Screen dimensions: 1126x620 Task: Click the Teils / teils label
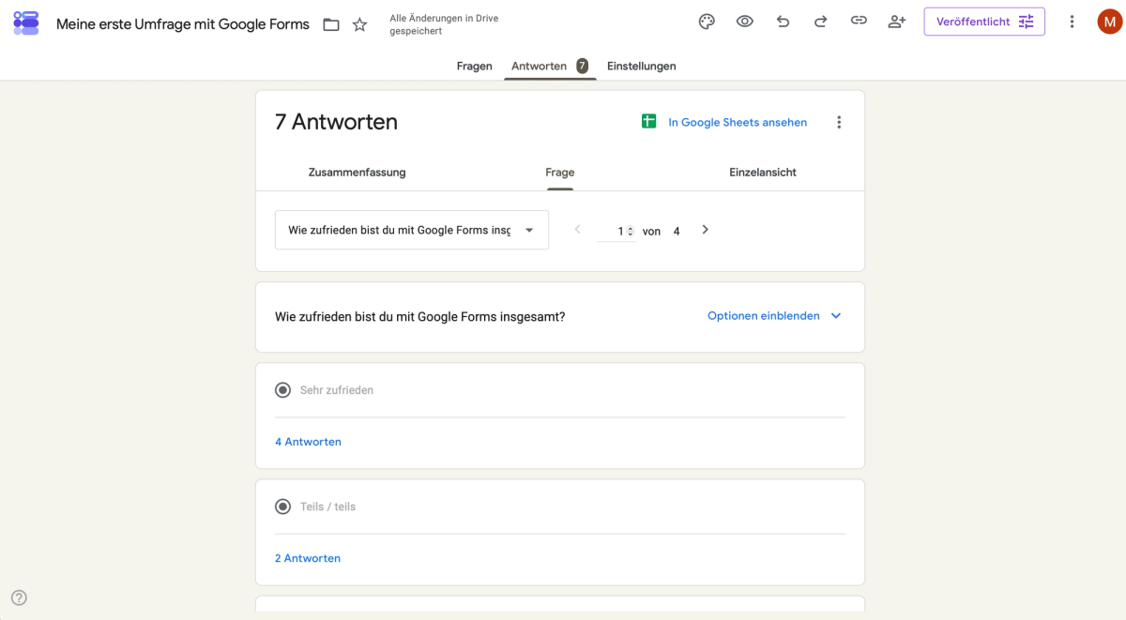coord(328,507)
